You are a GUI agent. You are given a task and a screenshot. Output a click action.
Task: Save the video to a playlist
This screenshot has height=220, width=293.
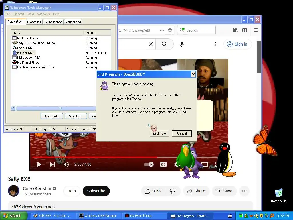[x=224, y=191]
